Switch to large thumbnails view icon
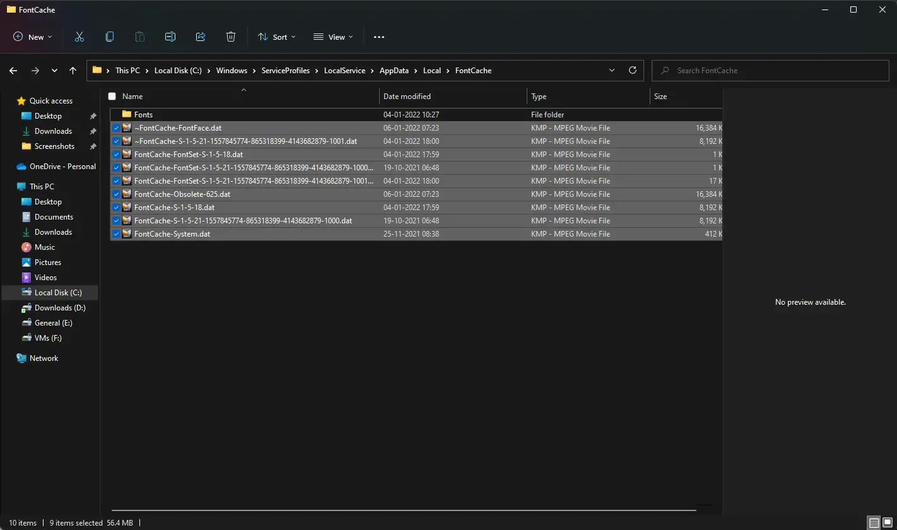The width and height of the screenshot is (897, 530). [x=888, y=523]
